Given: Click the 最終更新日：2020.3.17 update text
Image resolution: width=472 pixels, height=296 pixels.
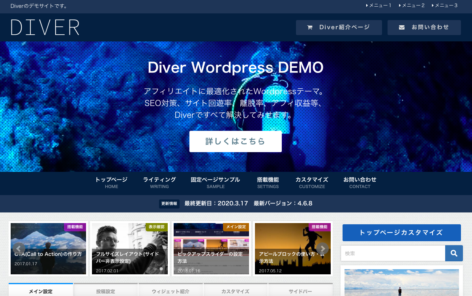Looking at the screenshot, I should [x=216, y=203].
